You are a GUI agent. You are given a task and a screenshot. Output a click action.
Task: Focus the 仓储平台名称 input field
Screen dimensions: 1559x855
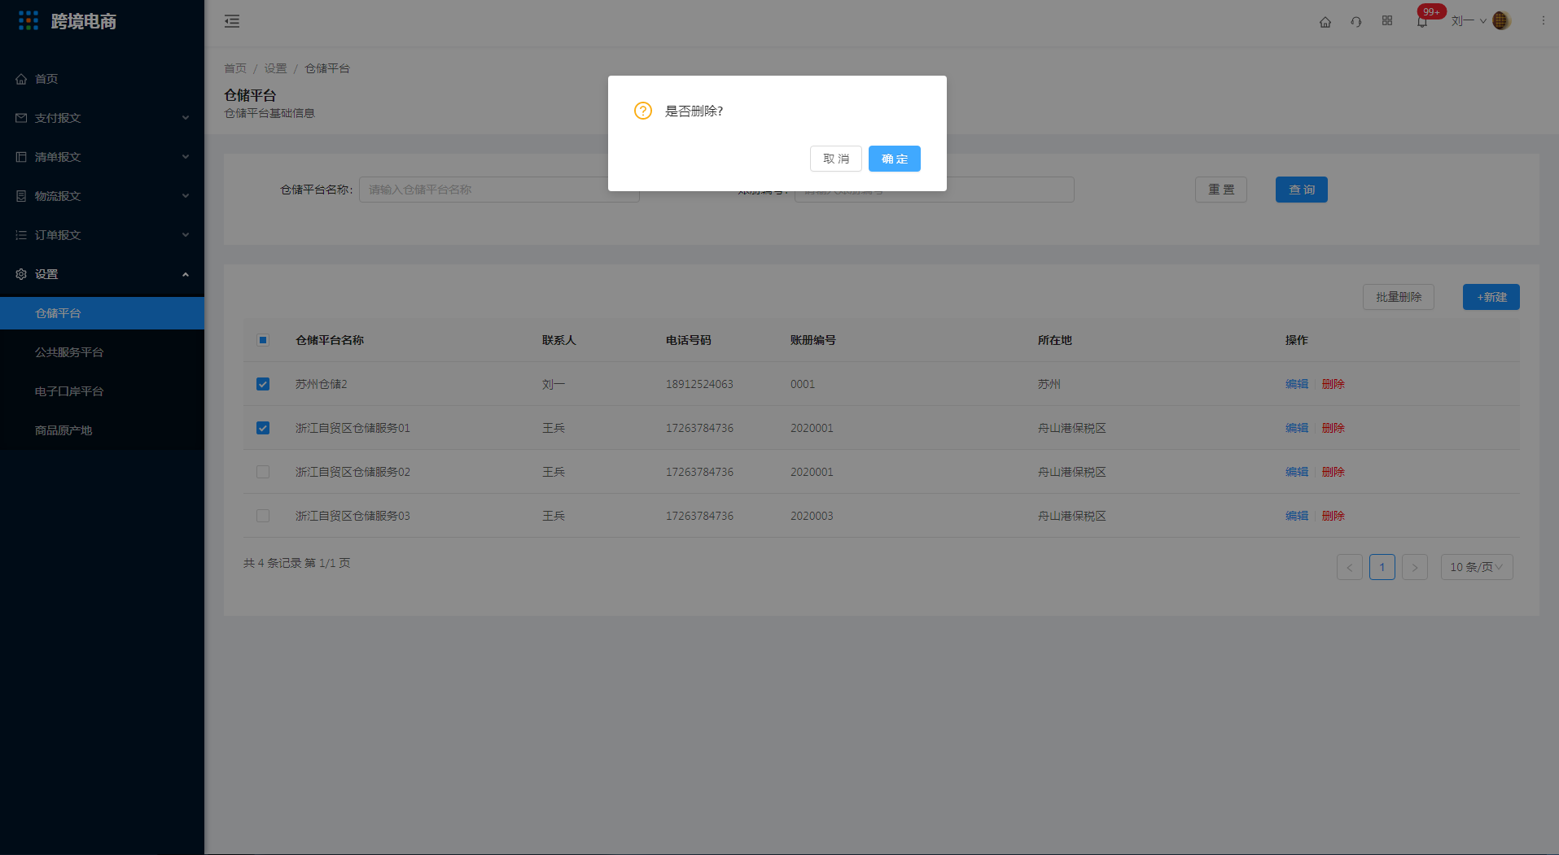(x=499, y=190)
